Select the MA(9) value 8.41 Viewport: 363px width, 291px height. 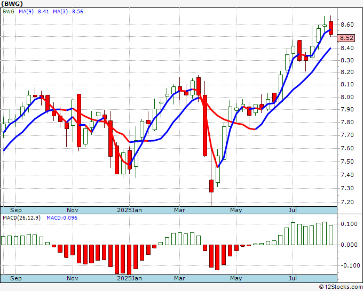click(x=44, y=12)
